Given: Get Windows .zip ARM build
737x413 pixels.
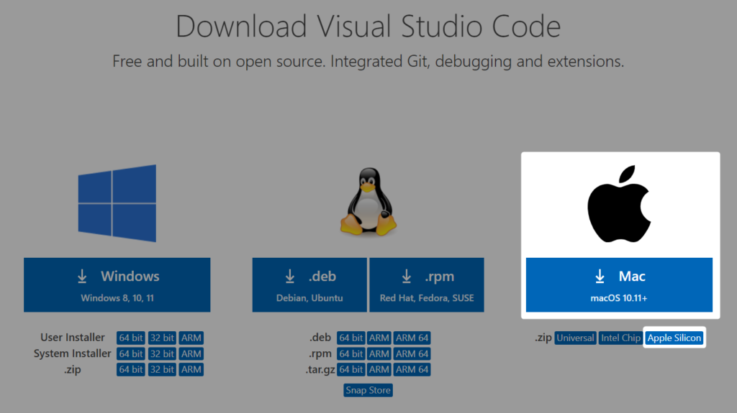Looking at the screenshot, I should click(191, 370).
